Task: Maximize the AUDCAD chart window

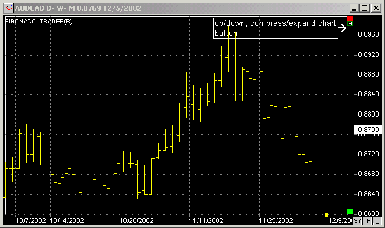Action: point(365,8)
